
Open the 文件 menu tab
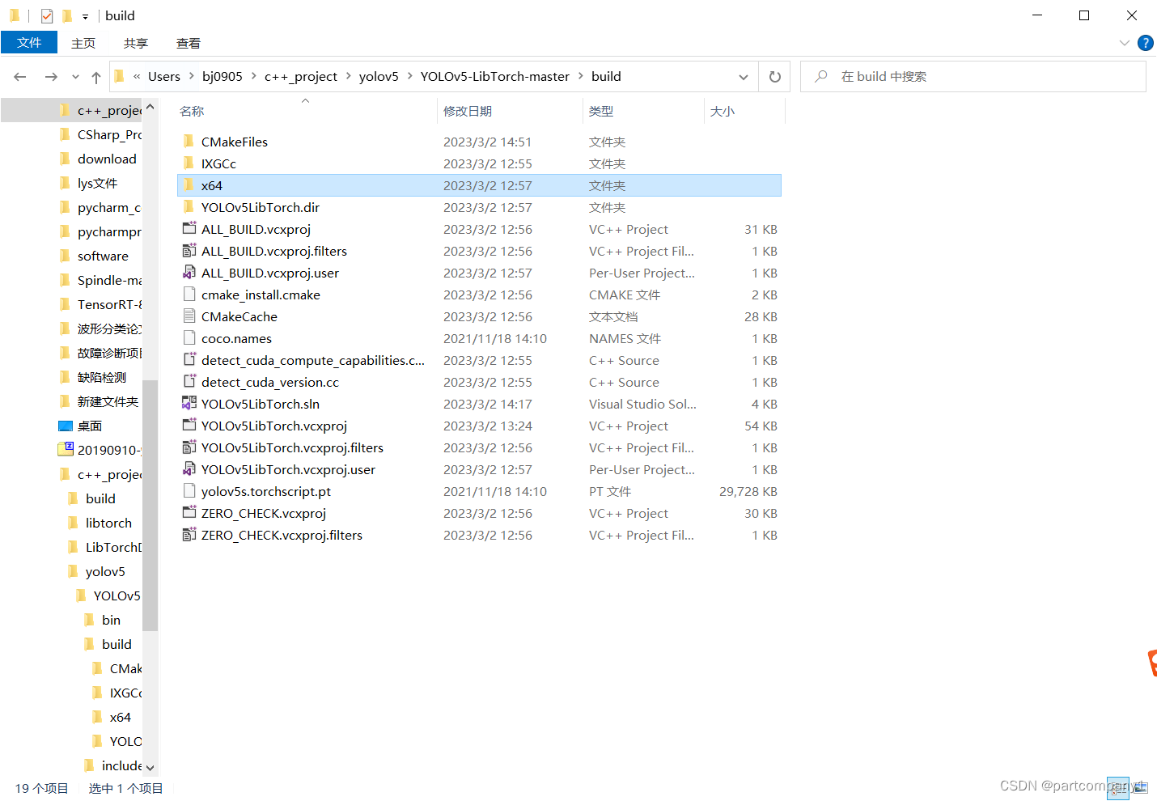(29, 43)
